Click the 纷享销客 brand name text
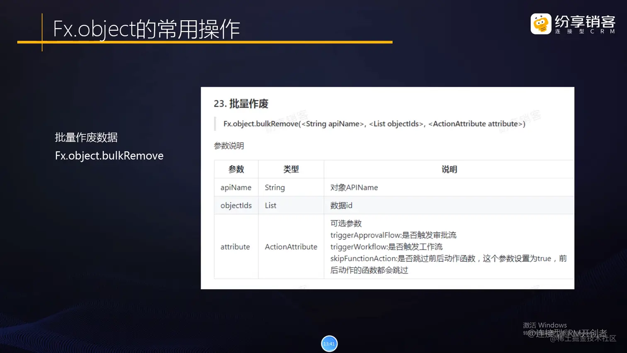 point(585,21)
